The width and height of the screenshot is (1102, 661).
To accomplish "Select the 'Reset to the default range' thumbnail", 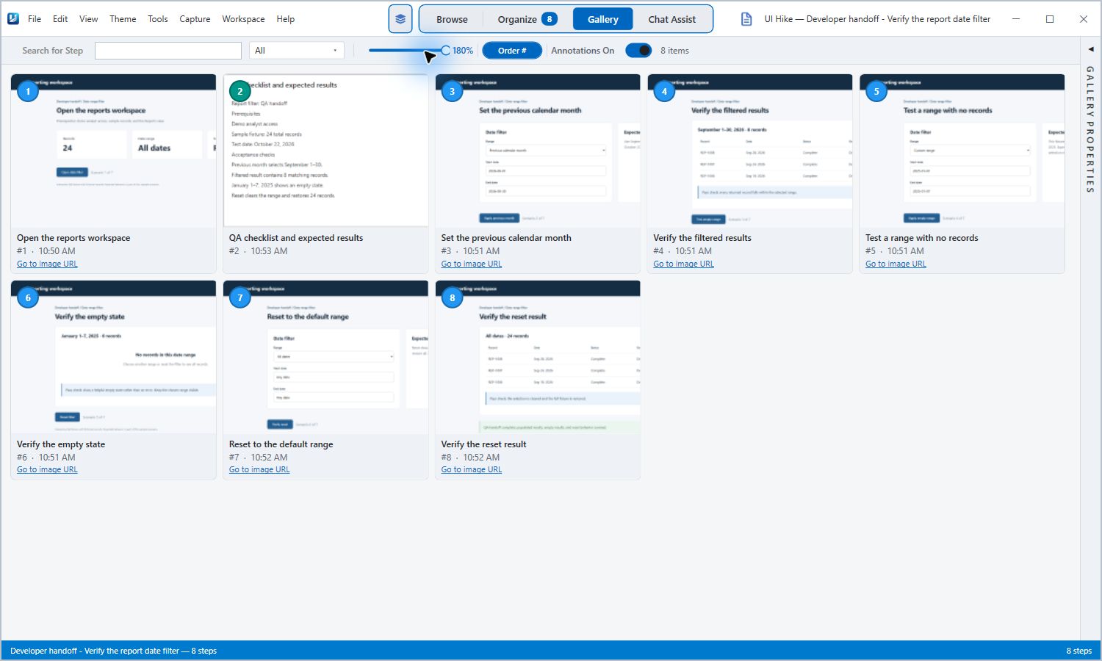I will [x=325, y=357].
